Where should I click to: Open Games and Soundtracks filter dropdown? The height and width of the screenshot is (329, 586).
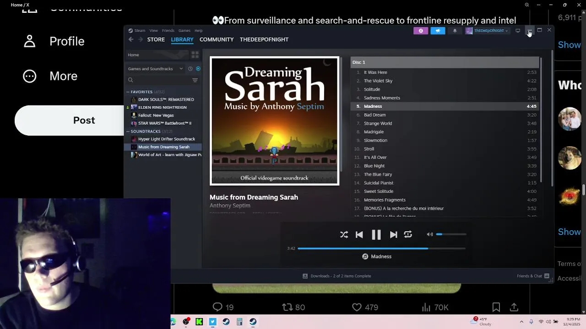[x=155, y=69]
